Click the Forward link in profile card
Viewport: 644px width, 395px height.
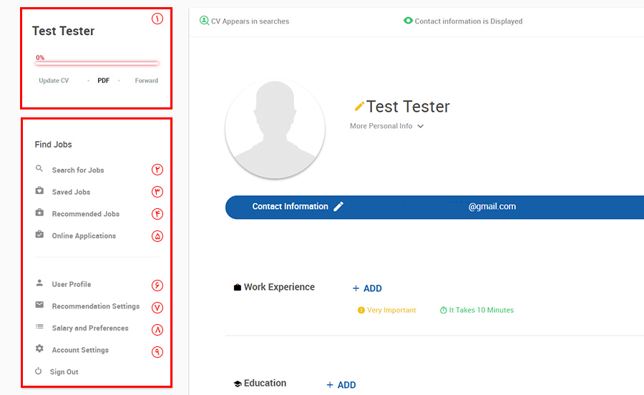(147, 81)
